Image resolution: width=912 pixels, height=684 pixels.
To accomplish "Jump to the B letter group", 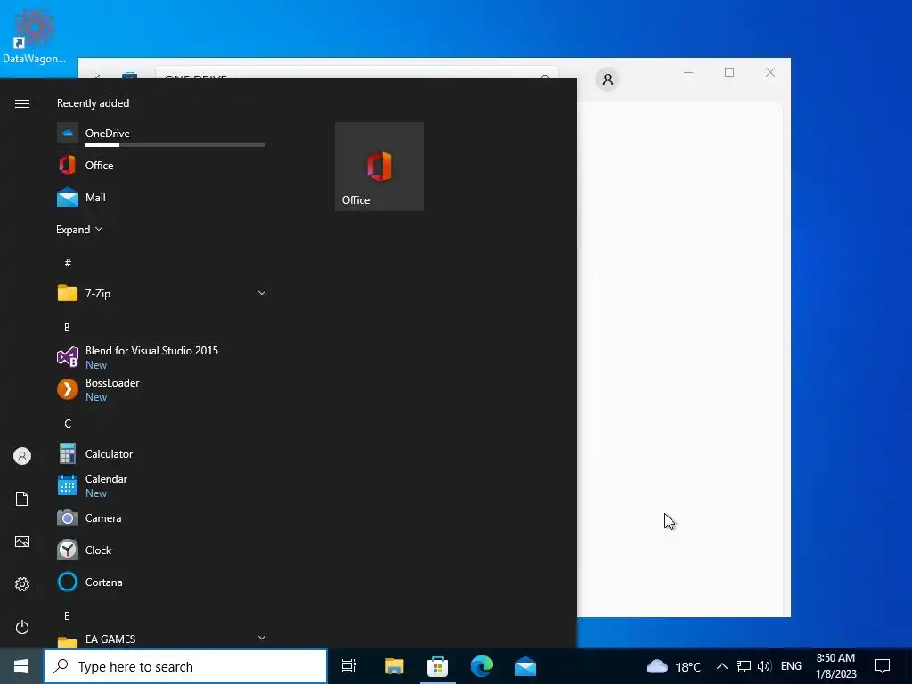I will 67,328.
